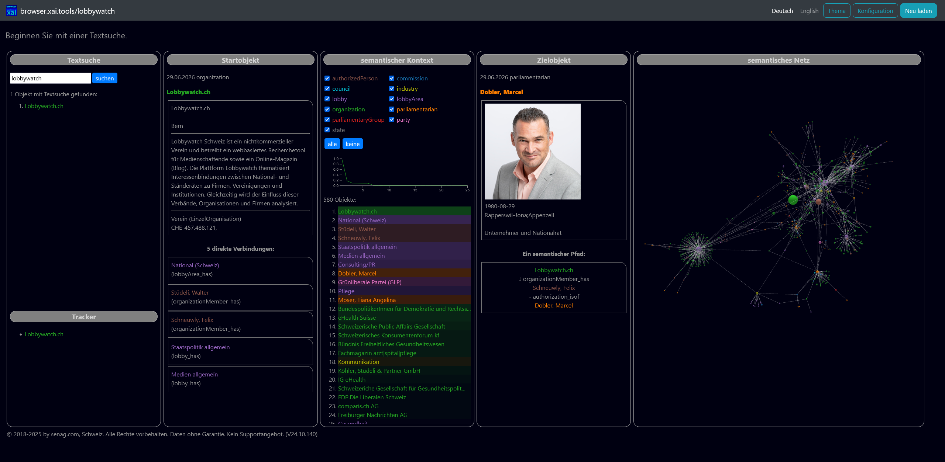Open direct connection Stüdeli, Walter
The width and height of the screenshot is (945, 462).
pos(190,292)
